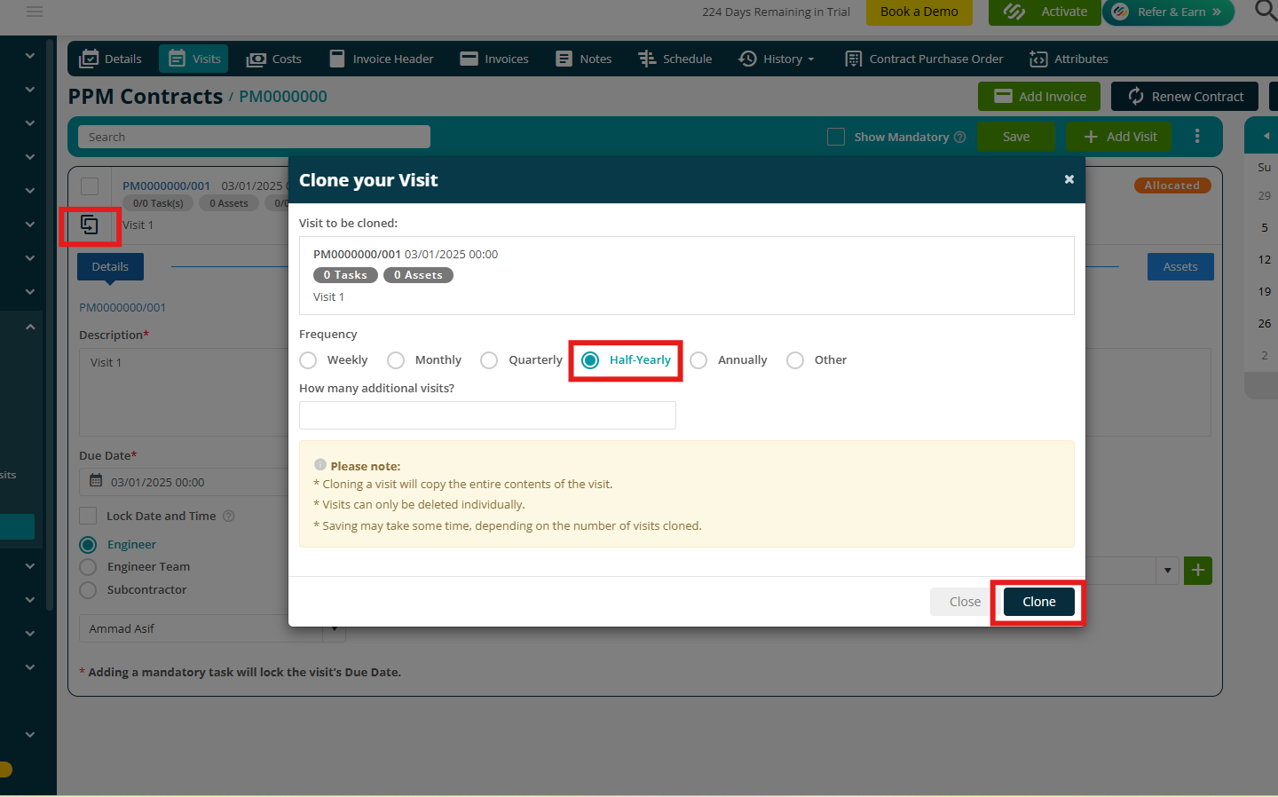Click the Lock Date and Time help icon
1278x797 pixels.
228,516
